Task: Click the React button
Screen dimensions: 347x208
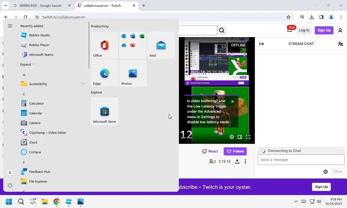Action: coord(210,151)
